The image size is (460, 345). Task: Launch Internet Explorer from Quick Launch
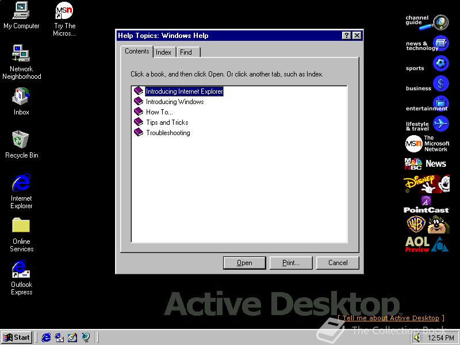[46, 338]
